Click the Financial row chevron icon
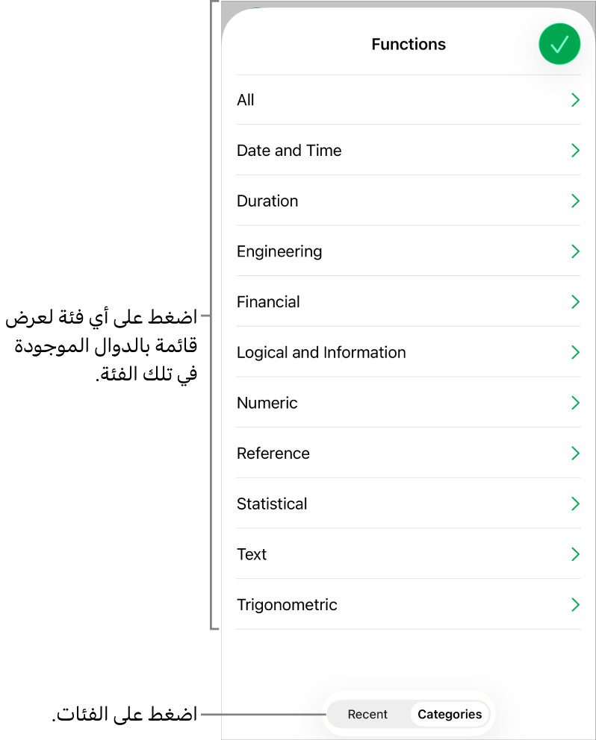This screenshot has width=596, height=740. [x=575, y=302]
